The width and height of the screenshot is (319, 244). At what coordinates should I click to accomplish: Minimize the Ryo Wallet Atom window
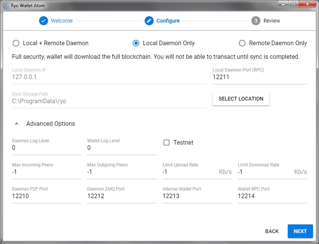click(x=283, y=4)
